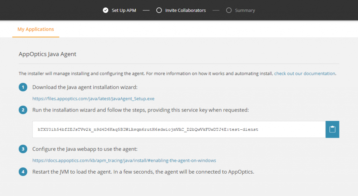Click the step 4 number badge
The height and width of the screenshot is (196, 358).
(x=23, y=172)
